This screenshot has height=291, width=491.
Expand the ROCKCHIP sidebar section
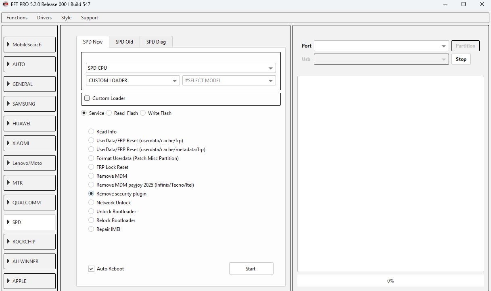30,242
